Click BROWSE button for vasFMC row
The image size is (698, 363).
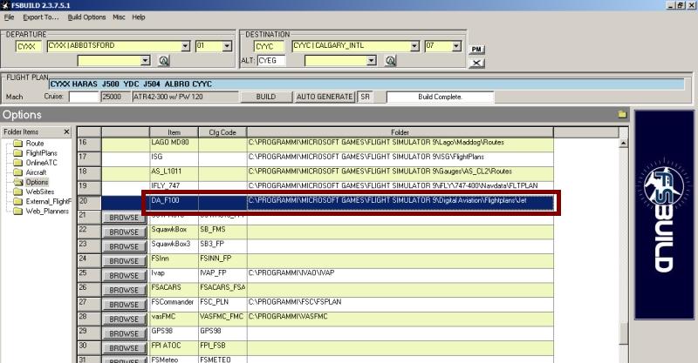[124, 319]
